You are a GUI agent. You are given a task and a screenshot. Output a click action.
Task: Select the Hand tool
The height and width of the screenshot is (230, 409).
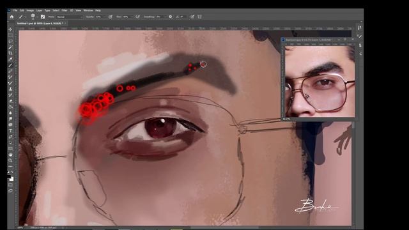(x=10, y=155)
